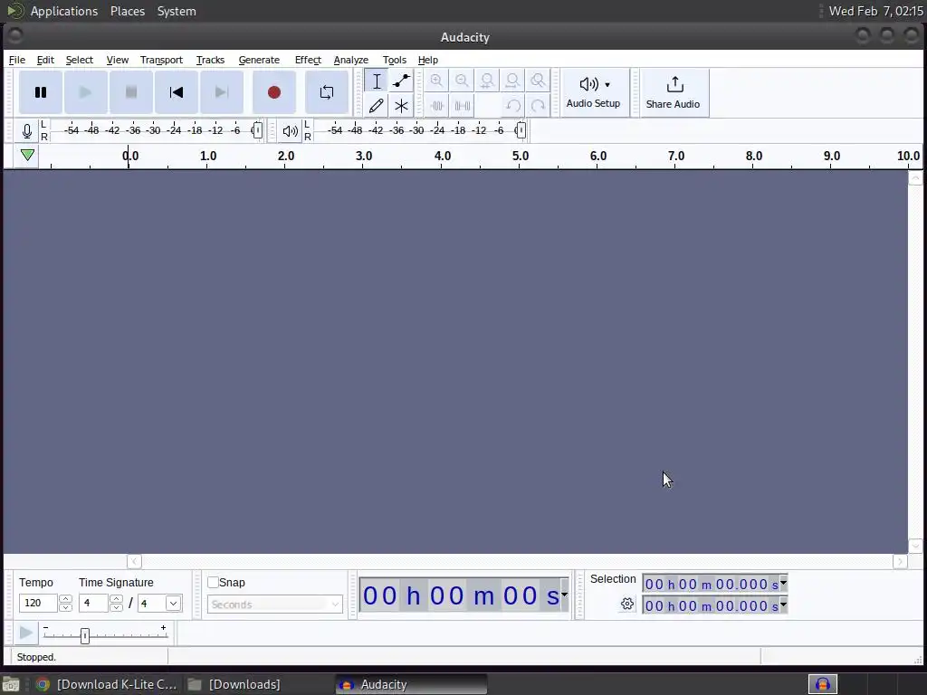Image resolution: width=927 pixels, height=695 pixels.
Task: Open the Edit menu
Action: (x=45, y=60)
